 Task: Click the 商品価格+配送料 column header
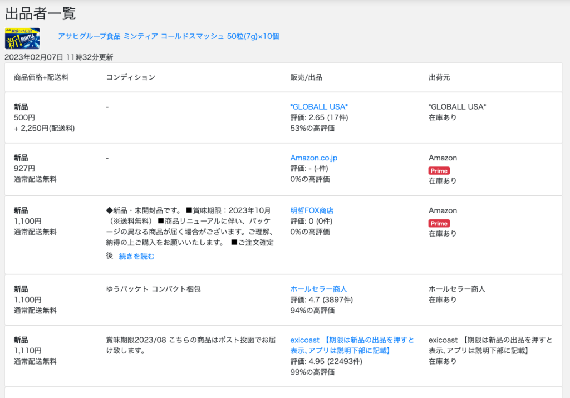[x=41, y=77]
